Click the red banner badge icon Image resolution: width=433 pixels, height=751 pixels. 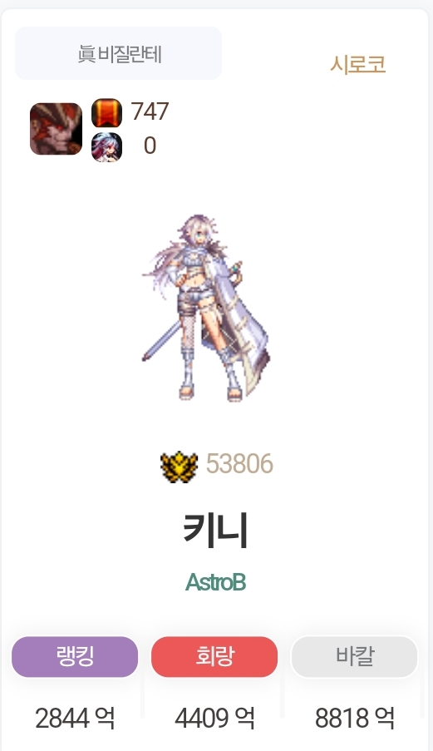[x=106, y=113]
